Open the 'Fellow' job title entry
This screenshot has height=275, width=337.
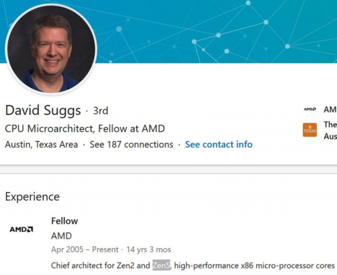tap(65, 221)
